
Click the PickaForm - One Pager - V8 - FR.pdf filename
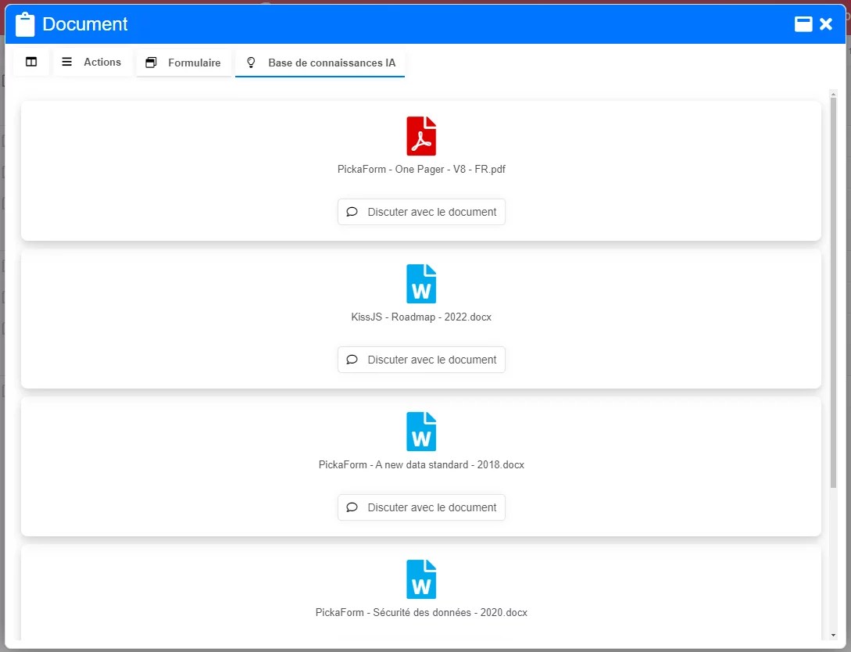coord(421,169)
